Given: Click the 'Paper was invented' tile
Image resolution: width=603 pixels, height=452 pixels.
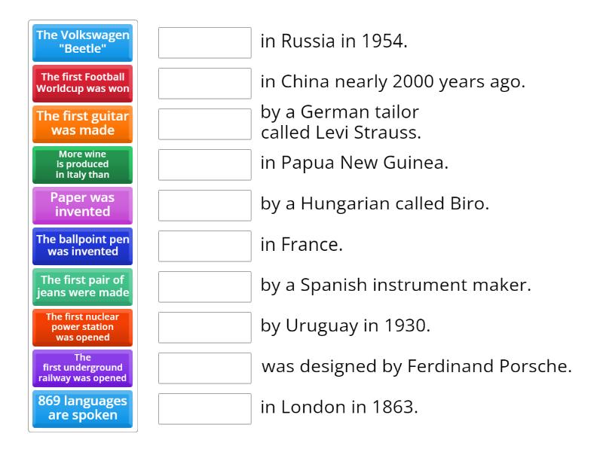Looking at the screenshot, I should [x=81, y=206].
